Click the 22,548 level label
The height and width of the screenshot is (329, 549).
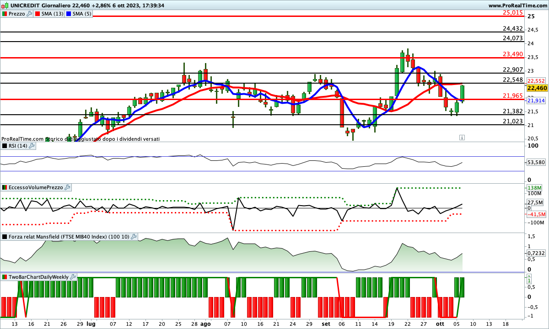tap(512, 80)
